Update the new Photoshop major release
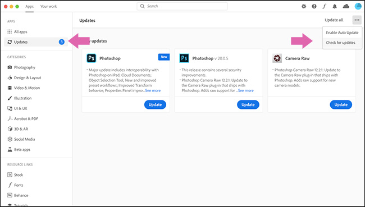The width and height of the screenshot is (365, 207). point(155,105)
